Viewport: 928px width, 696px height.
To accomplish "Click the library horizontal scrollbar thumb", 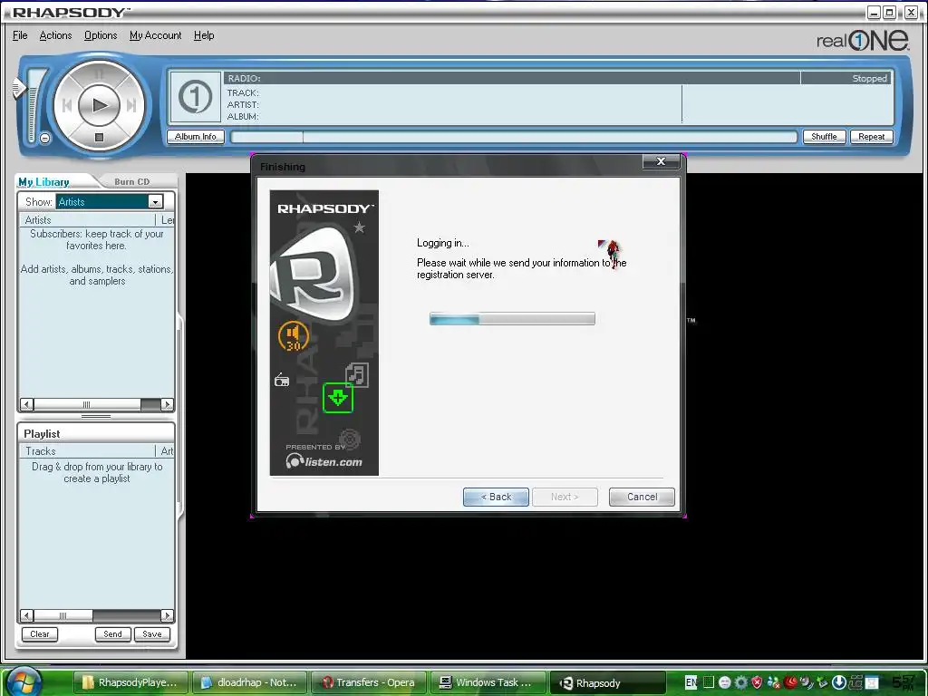I will tap(88, 404).
